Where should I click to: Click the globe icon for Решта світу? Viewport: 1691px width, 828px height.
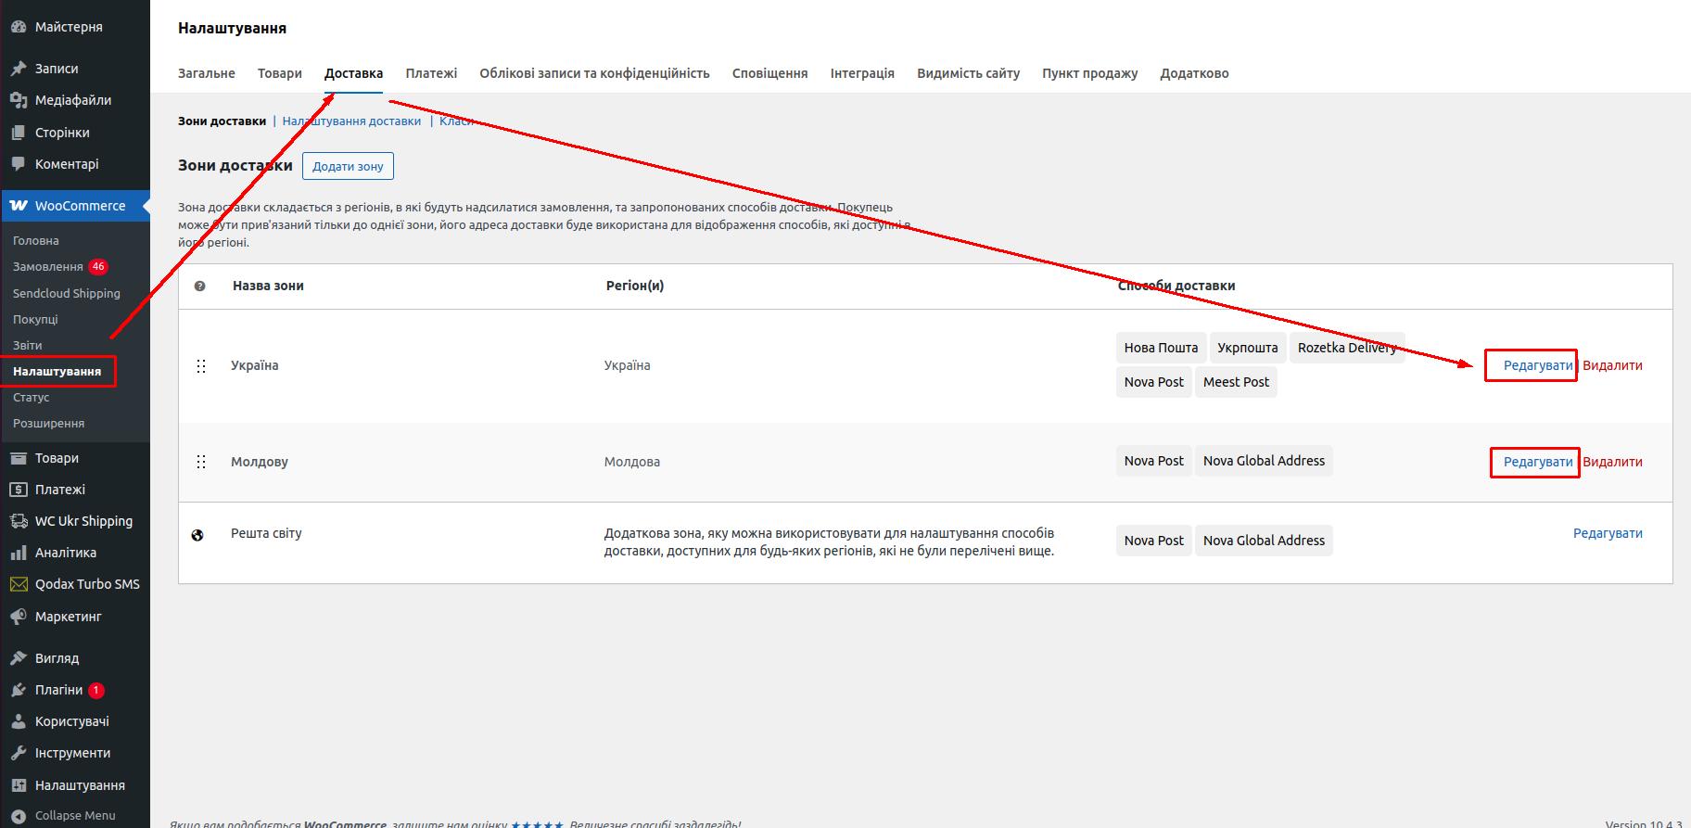pyautogui.click(x=197, y=535)
